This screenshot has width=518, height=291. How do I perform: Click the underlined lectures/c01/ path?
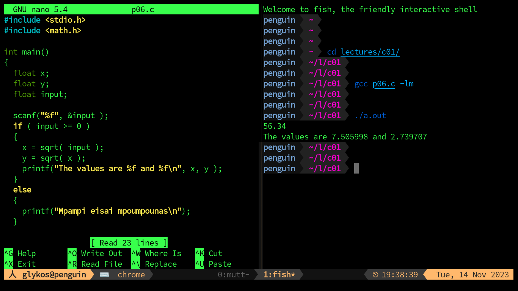click(x=370, y=52)
